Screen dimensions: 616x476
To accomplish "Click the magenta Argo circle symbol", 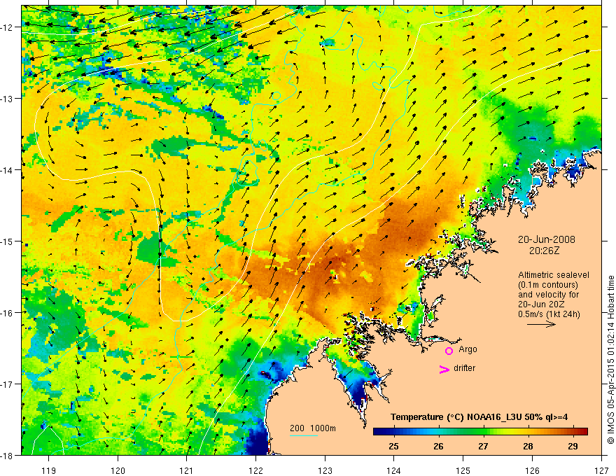I will point(449,351).
